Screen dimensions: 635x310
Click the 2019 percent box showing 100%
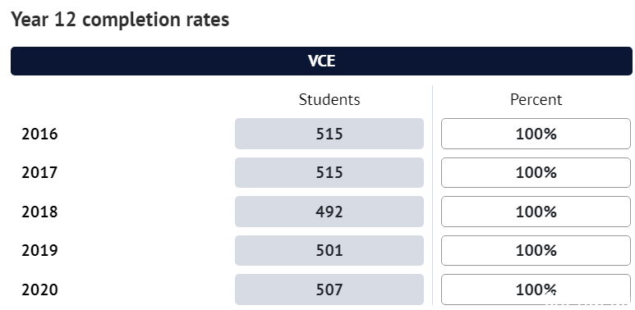[536, 250]
